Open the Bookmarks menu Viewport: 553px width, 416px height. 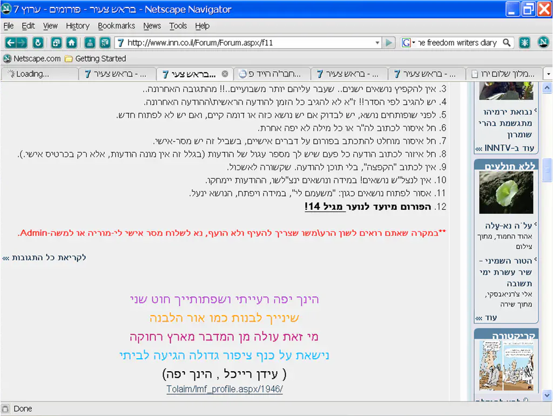point(116,25)
